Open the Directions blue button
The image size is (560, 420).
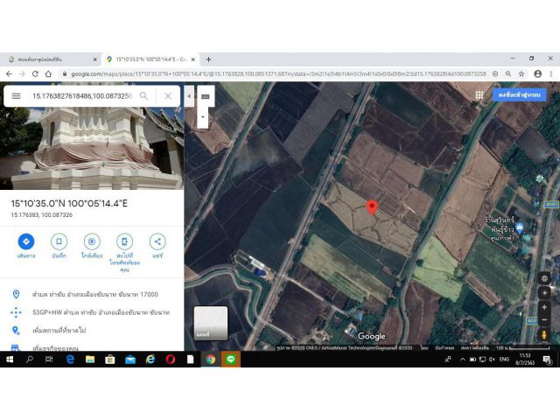tap(26, 241)
